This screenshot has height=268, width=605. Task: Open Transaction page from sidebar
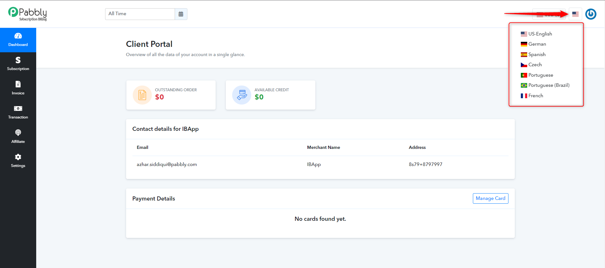click(x=18, y=112)
